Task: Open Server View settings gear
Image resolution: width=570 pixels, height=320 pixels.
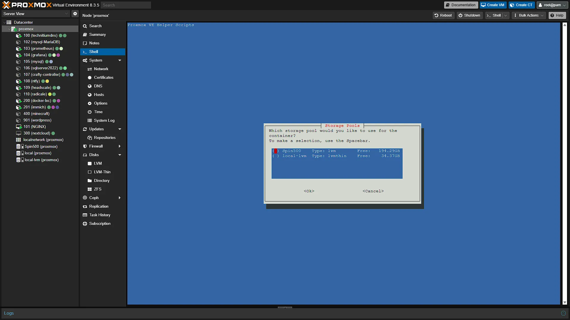Action: [75, 14]
